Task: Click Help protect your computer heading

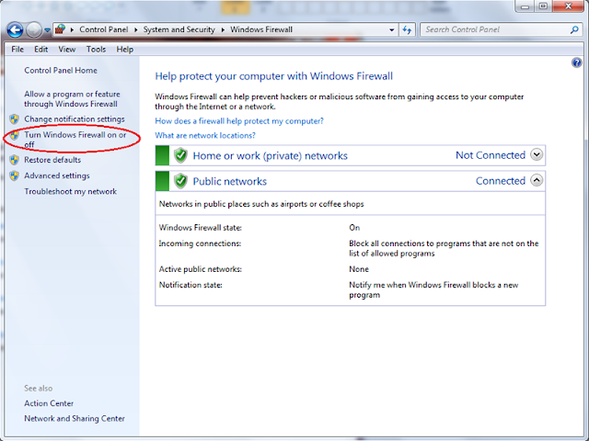Action: [274, 76]
